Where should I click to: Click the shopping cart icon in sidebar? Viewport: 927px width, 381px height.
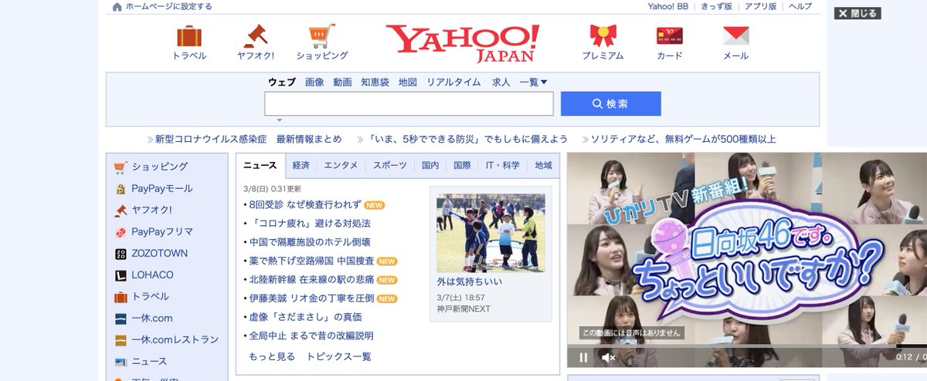pyautogui.click(x=121, y=167)
